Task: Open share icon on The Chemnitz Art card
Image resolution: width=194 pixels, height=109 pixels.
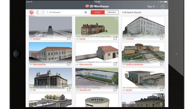Action: 115,38
